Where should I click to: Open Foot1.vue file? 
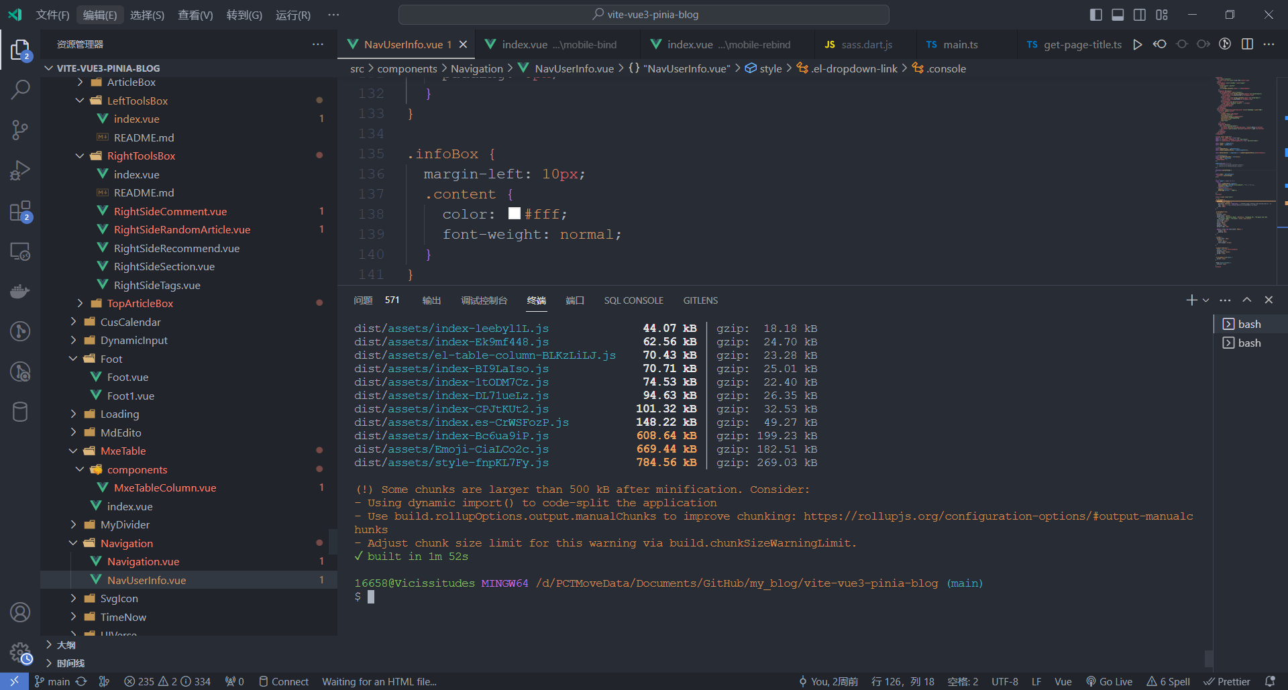(131, 396)
